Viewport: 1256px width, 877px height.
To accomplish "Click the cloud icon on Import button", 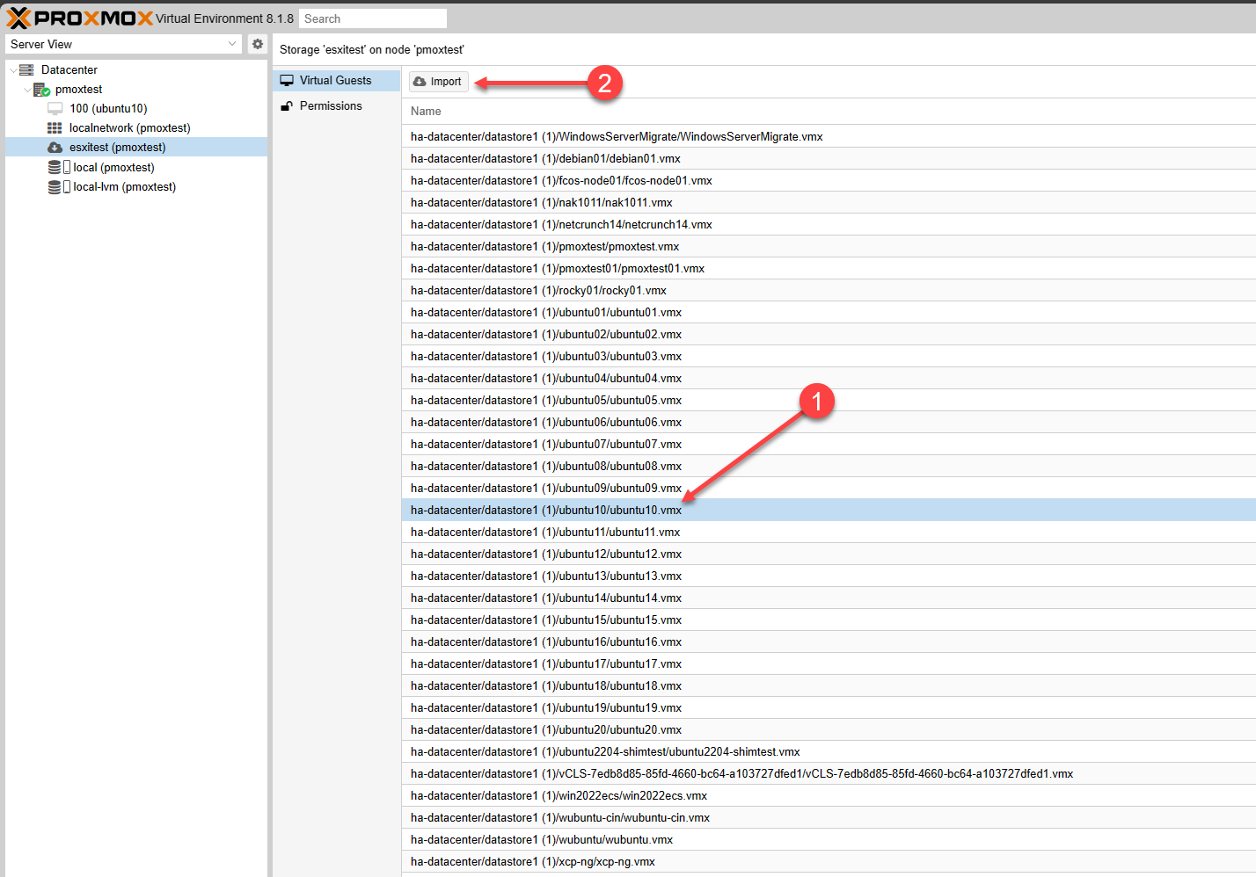I will [x=420, y=82].
